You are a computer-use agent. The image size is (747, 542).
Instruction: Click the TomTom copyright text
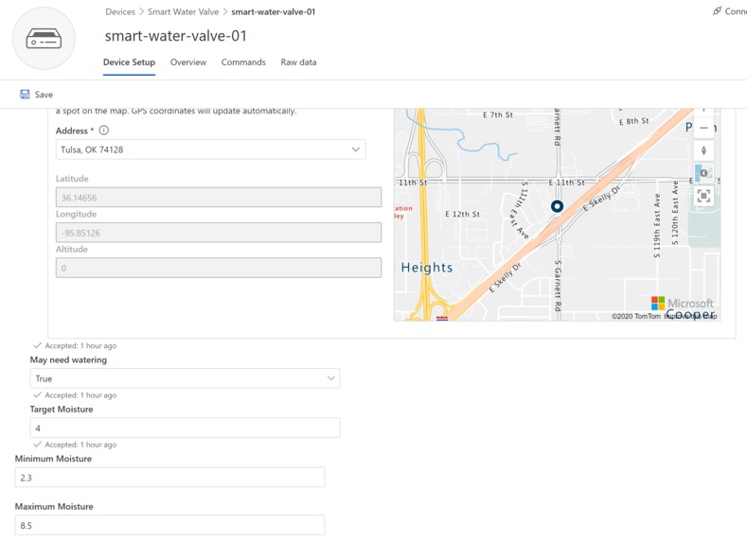[x=636, y=317]
